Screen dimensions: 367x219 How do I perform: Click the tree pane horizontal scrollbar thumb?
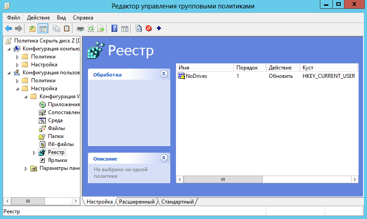28,201
